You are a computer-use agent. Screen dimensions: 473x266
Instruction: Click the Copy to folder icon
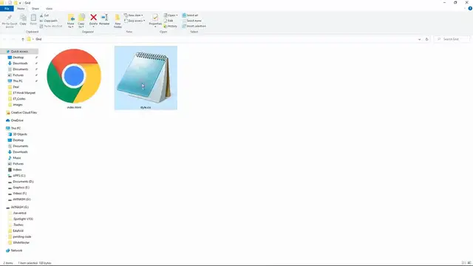(x=81, y=18)
